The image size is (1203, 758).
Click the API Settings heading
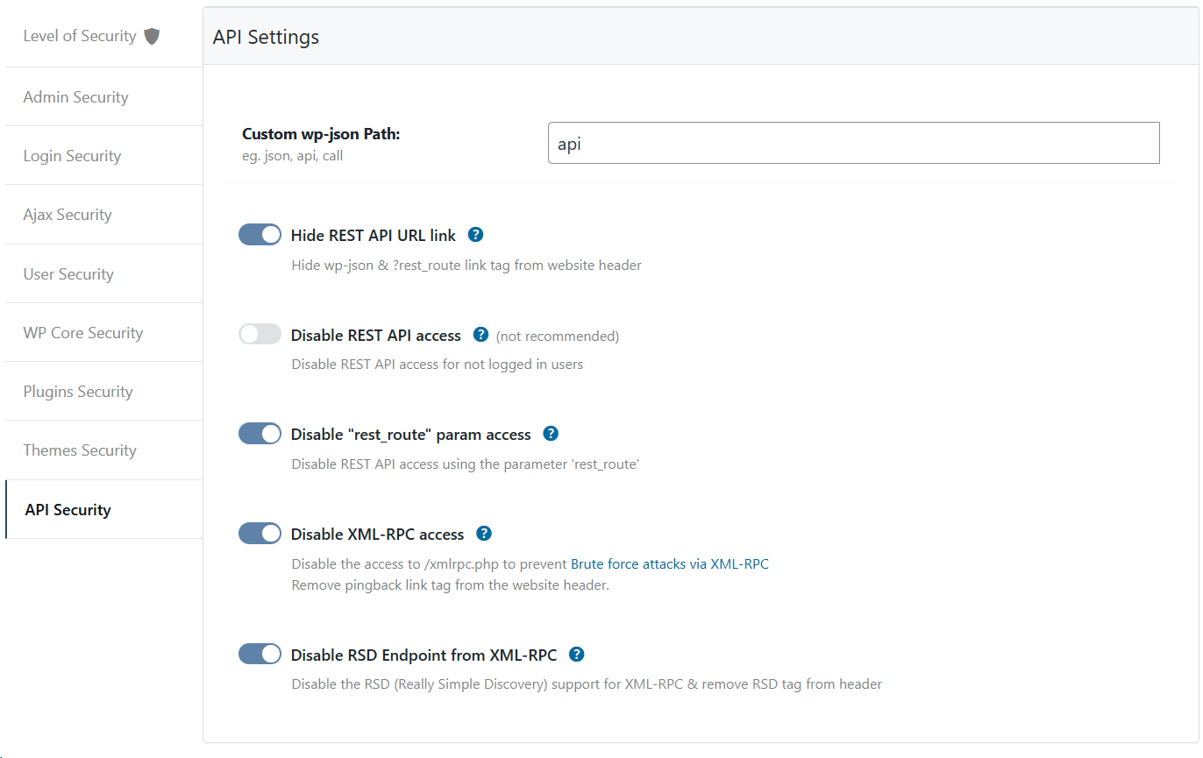point(266,38)
